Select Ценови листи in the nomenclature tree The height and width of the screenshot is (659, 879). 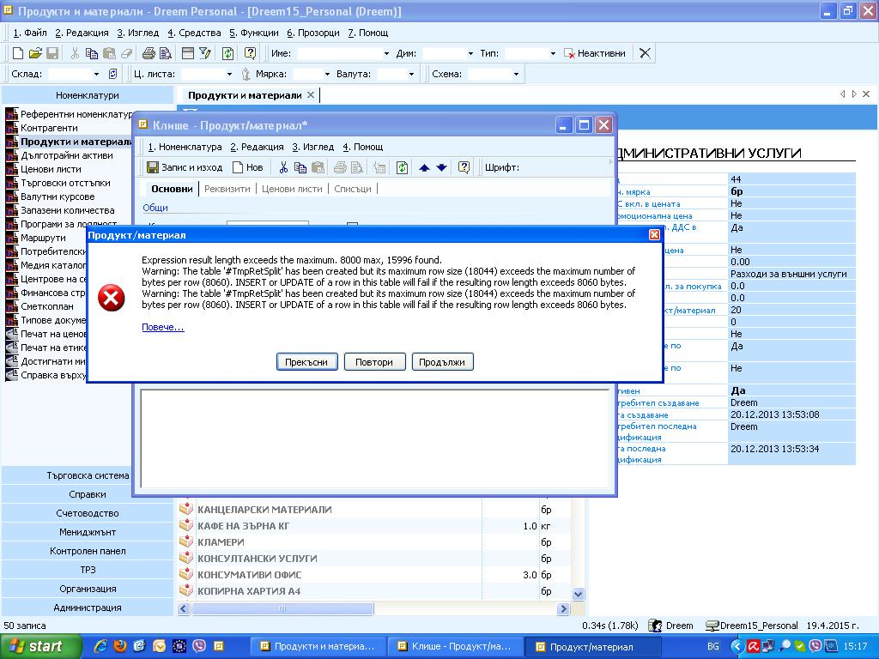[51, 169]
